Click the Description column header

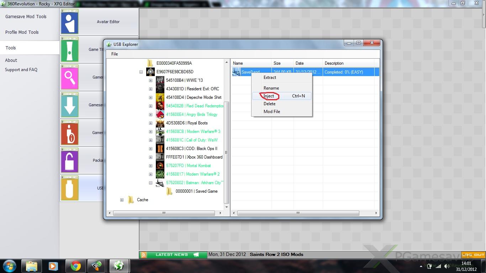(x=334, y=63)
